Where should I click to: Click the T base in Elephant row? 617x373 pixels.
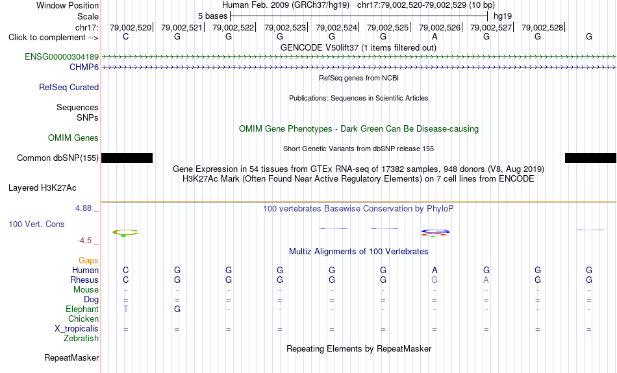(125, 309)
